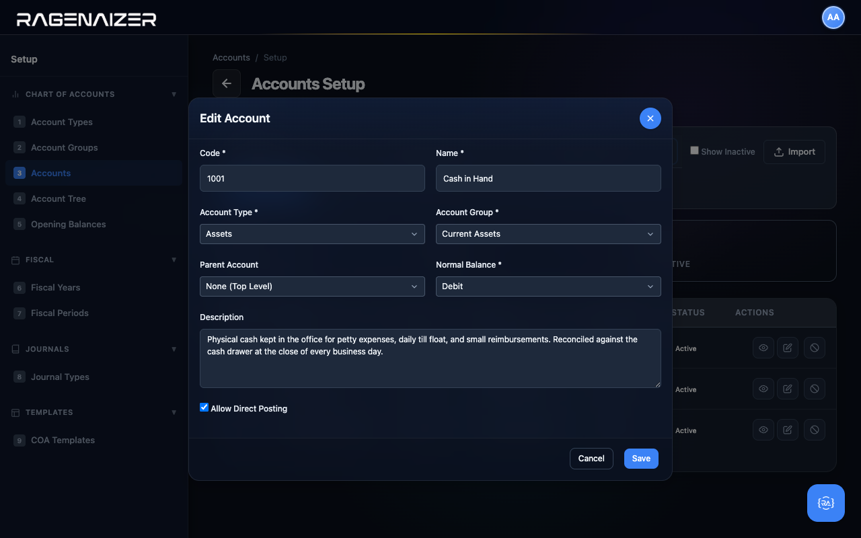
Task: Deactivate the first Active row's account
Action: point(815,348)
